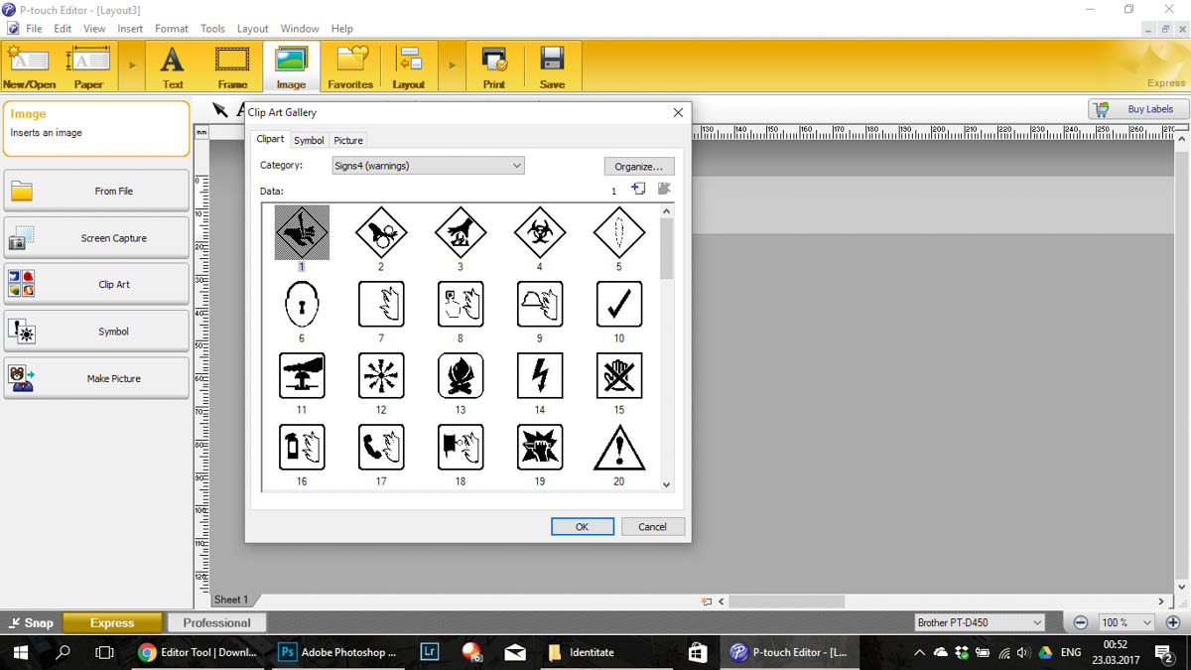Select clipart 4 biohazard sign
This screenshot has width=1191, height=670.
coord(540,233)
